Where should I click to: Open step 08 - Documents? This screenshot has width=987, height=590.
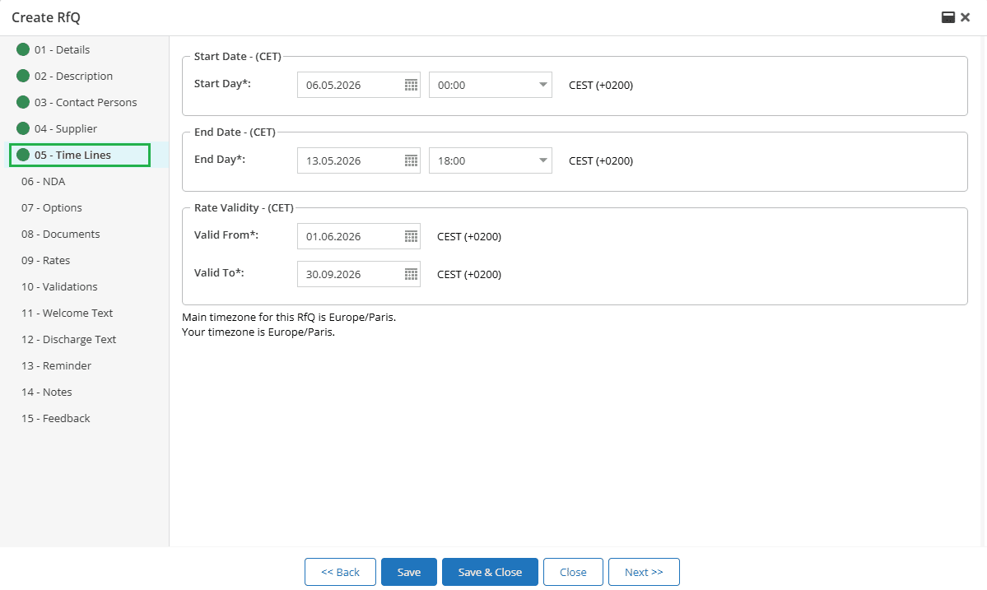60,235
